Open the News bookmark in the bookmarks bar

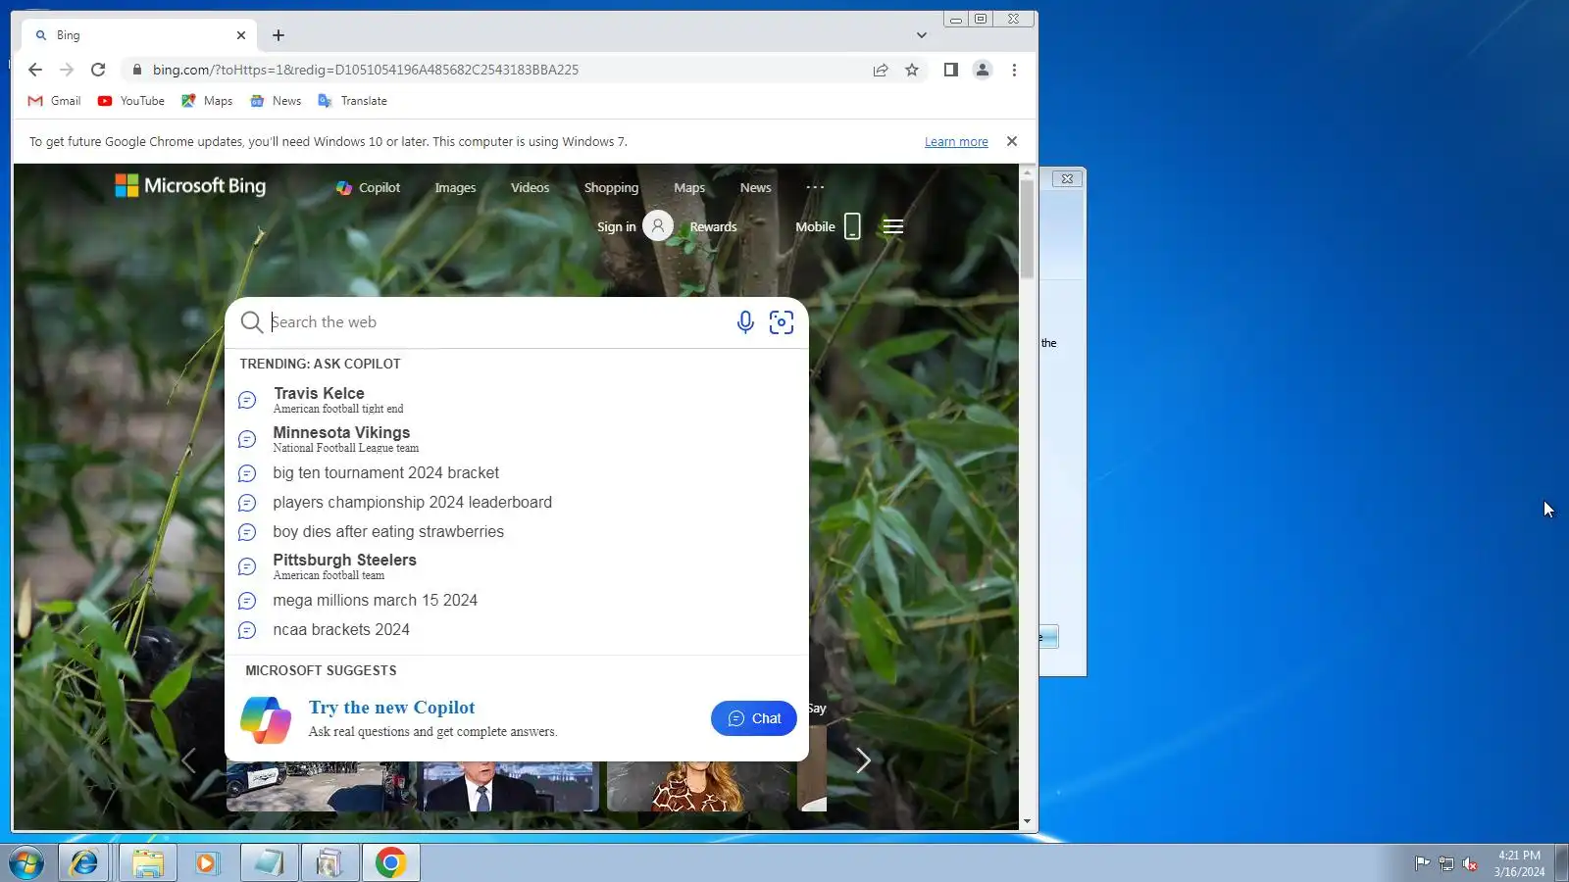276,101
